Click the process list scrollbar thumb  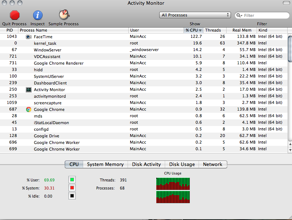click(290, 49)
